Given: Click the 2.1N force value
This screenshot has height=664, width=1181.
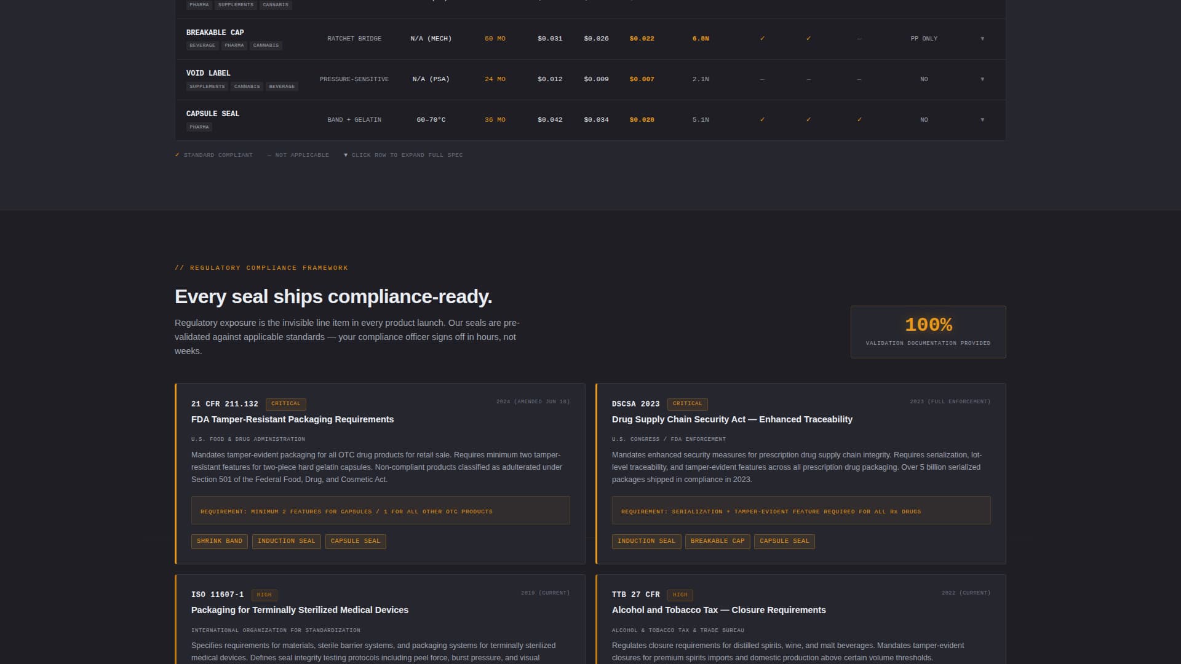Looking at the screenshot, I should click(x=701, y=79).
